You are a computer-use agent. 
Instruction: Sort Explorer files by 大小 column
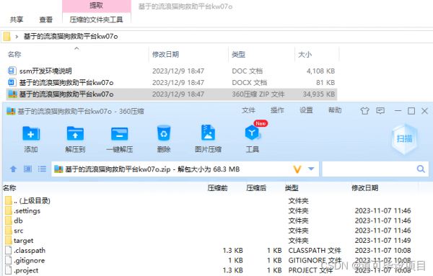305,55
